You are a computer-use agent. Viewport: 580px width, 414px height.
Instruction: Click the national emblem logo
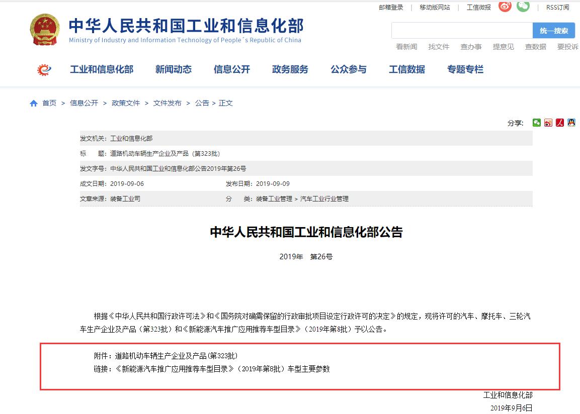coord(44,29)
